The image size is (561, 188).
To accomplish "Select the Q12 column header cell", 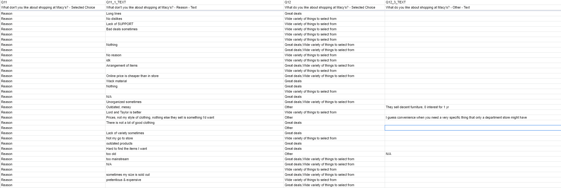I will pos(334,2).
